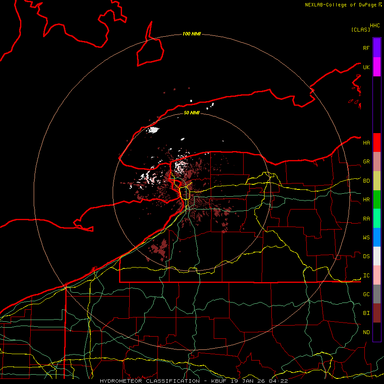The image size is (384, 384).
Task: Click the DS white legend swatch
Action: [x=377, y=256]
